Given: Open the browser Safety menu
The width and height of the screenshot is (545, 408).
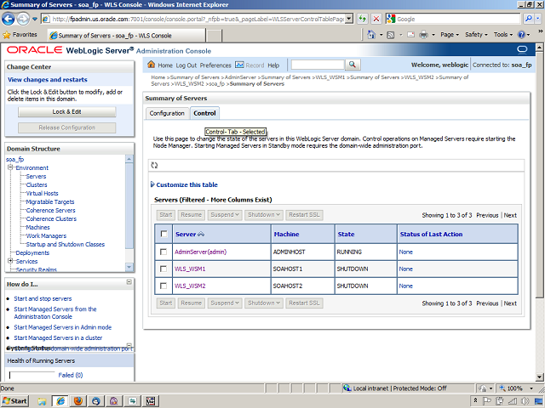Looking at the screenshot, I should tap(476, 35).
